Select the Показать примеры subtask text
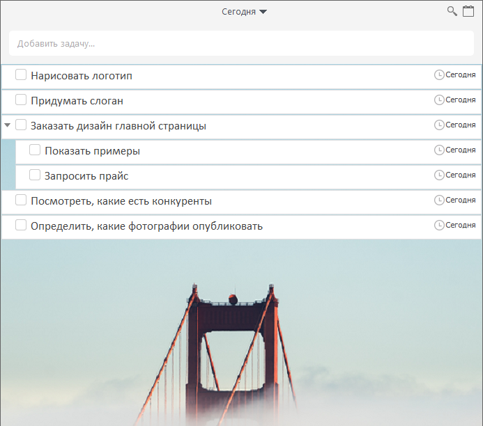This screenshot has width=483, height=426. point(93,151)
